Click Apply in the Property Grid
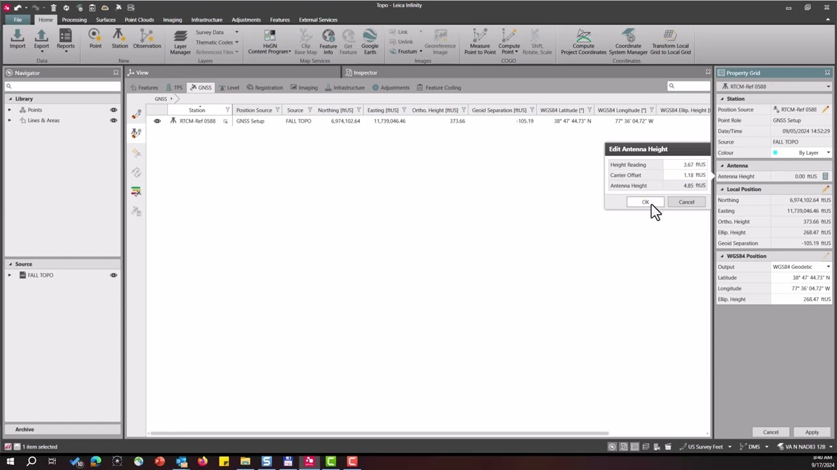 811,432
